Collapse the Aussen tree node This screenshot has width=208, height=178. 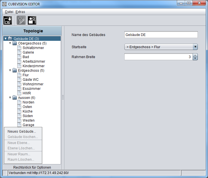[x=10, y=98]
